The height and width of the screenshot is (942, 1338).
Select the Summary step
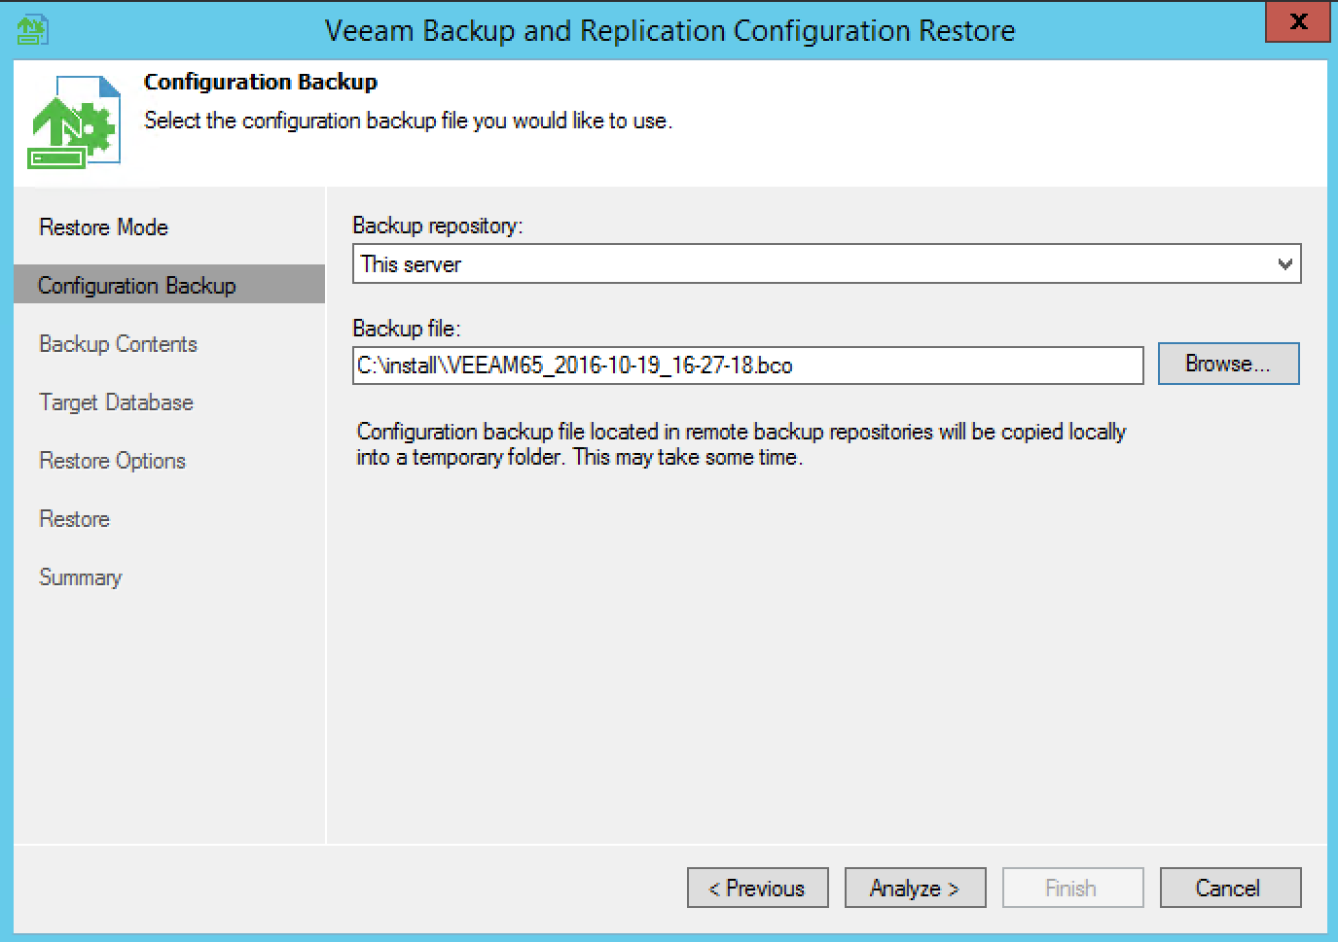point(80,576)
